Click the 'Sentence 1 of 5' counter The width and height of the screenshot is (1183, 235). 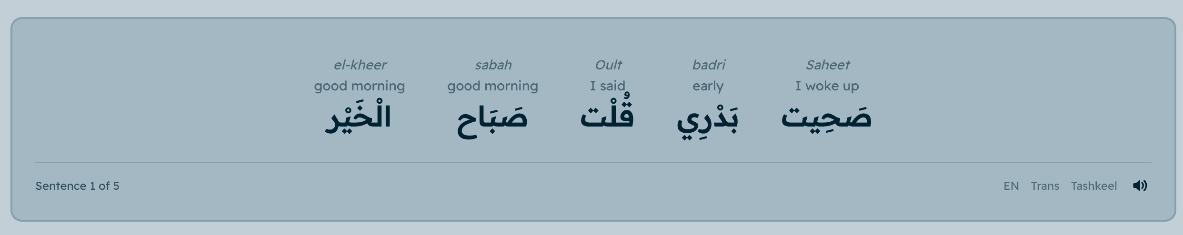[x=77, y=186]
